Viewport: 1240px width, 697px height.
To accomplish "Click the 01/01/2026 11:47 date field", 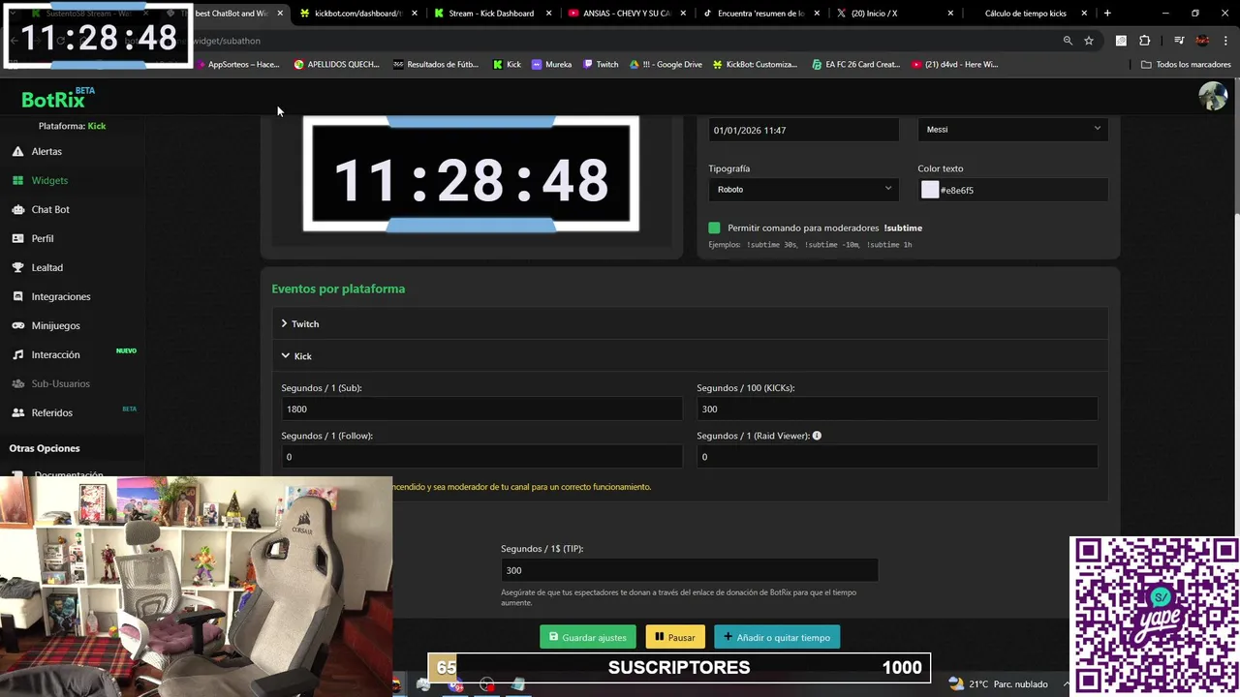I will pyautogui.click(x=803, y=130).
